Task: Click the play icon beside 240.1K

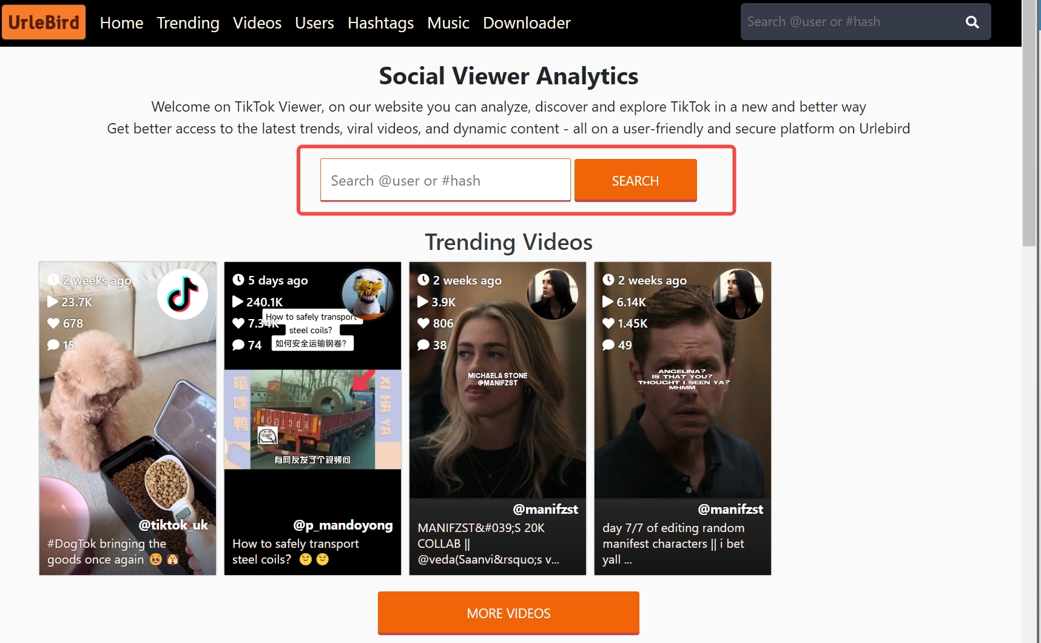Action: 238,302
